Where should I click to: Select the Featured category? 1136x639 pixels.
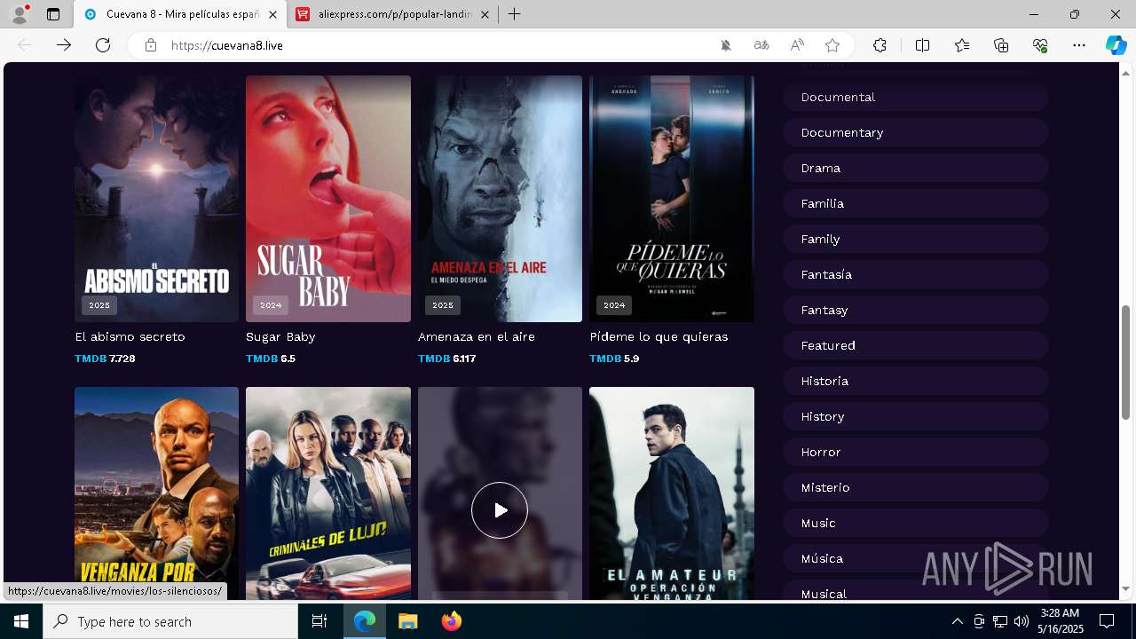[x=916, y=345]
